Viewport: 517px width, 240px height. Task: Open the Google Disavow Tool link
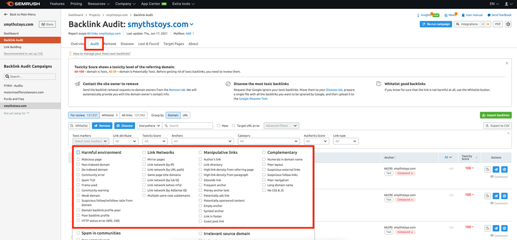pos(253,98)
